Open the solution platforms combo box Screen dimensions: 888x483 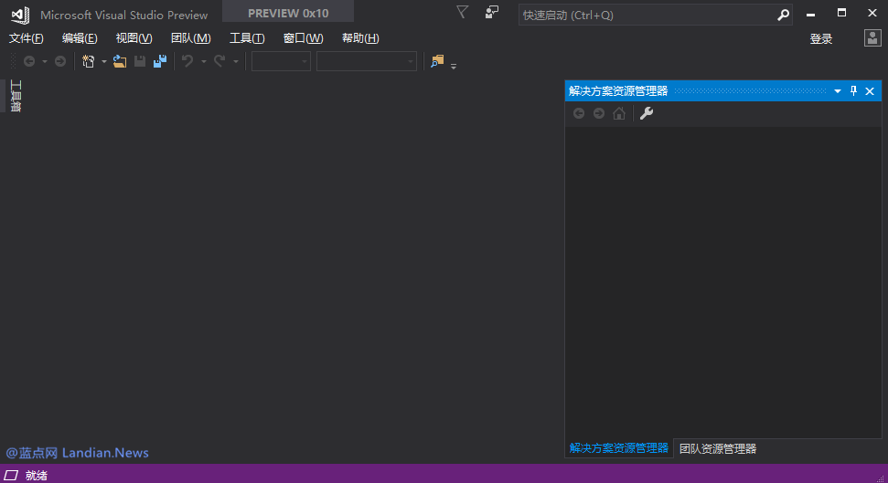(x=367, y=61)
